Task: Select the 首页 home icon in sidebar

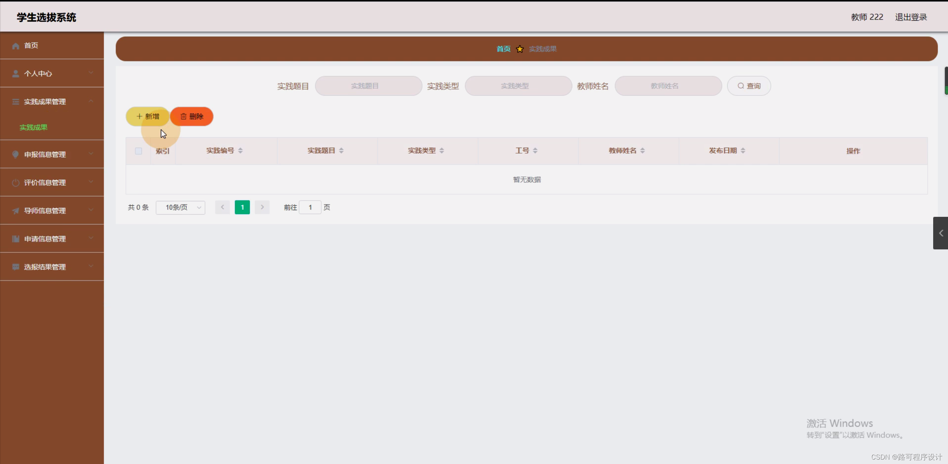Action: [16, 45]
